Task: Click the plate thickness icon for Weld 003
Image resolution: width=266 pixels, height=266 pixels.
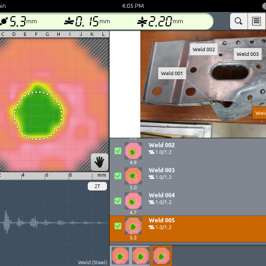Action: (152, 177)
